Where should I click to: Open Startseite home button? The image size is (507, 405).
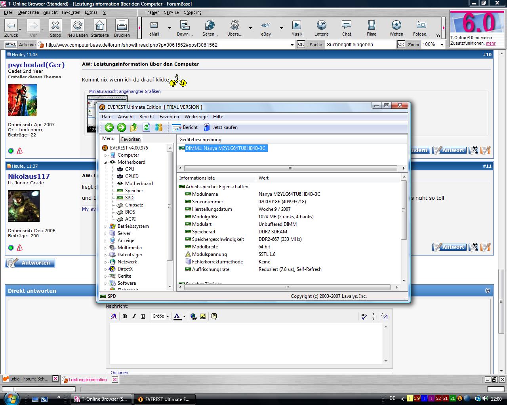click(x=100, y=28)
